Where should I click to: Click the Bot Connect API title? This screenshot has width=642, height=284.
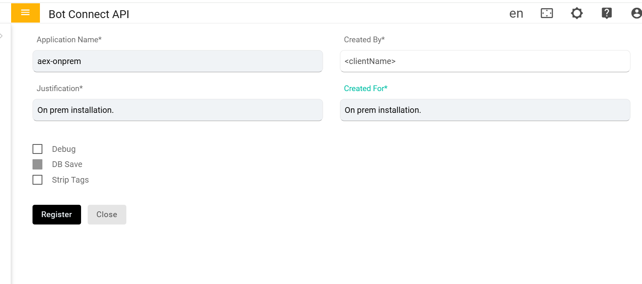(x=89, y=14)
